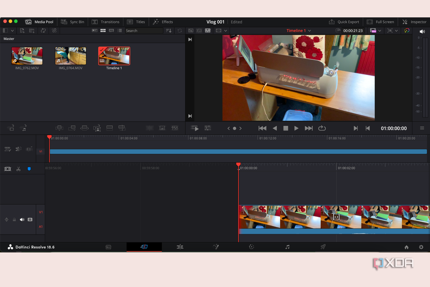Mute the timeline track speaker toggle

click(22, 220)
